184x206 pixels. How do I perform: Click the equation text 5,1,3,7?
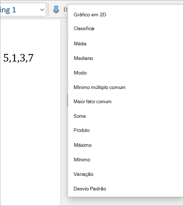click(18, 58)
